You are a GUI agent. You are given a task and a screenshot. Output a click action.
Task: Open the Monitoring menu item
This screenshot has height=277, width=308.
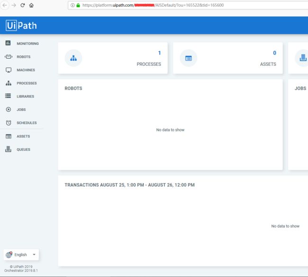[x=27, y=44]
